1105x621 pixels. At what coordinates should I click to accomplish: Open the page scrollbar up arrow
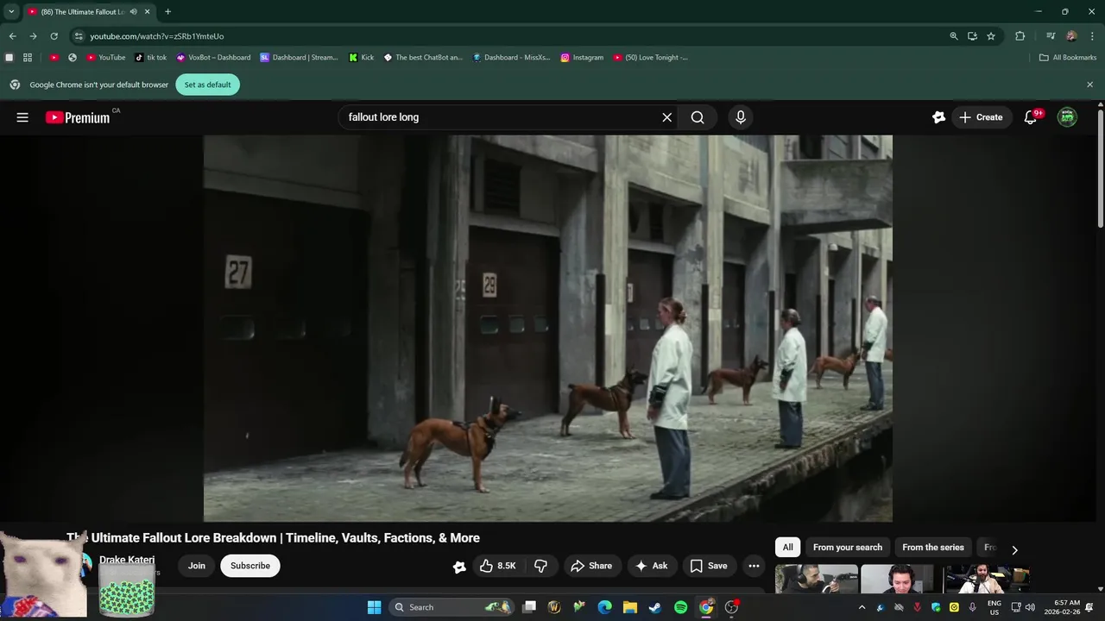click(1100, 104)
